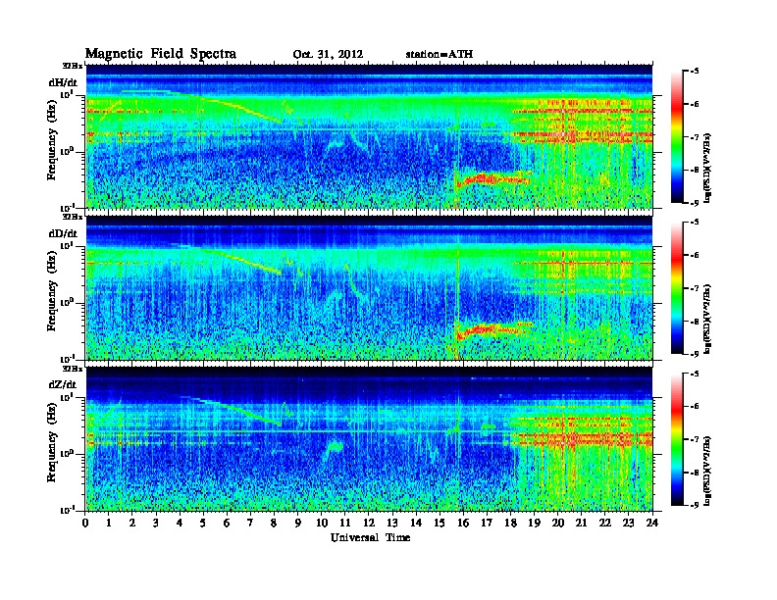Click the dZ/dt panel color scale bar
777x600 pixels.
coord(677,439)
